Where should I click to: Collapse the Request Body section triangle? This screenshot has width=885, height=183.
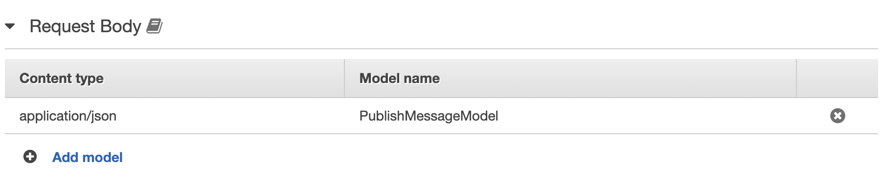tap(10, 26)
